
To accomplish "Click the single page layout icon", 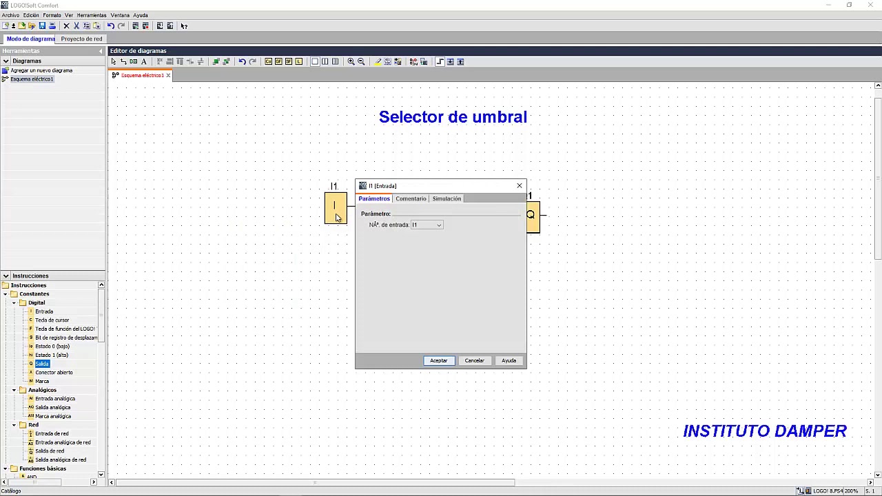I will click(315, 61).
